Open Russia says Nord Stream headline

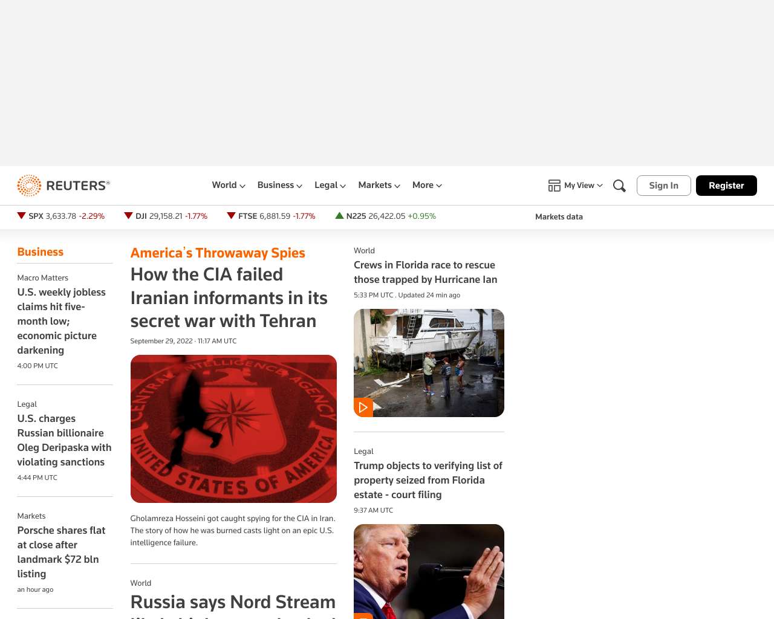233,605
